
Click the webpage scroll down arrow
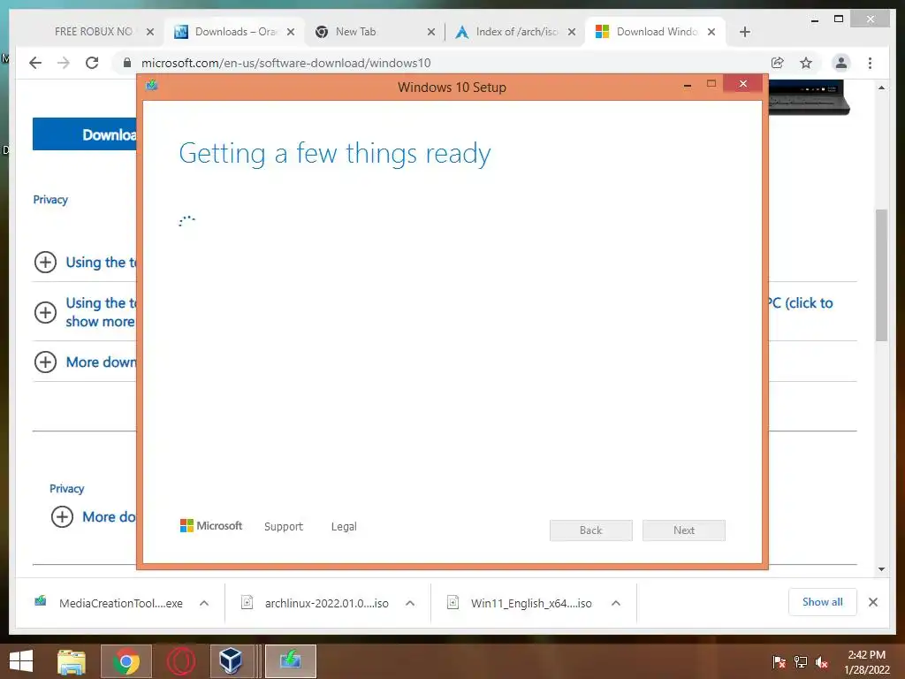[881, 569]
